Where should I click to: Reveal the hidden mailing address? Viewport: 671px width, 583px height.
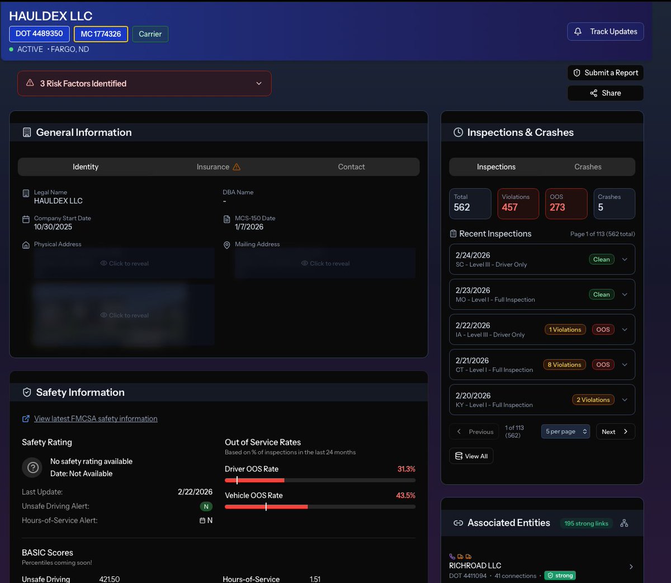[325, 263]
